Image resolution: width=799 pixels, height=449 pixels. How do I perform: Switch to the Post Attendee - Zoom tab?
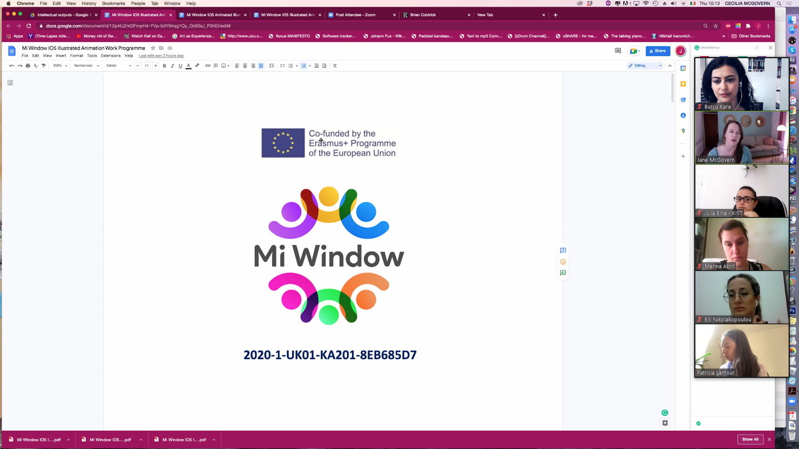click(359, 15)
